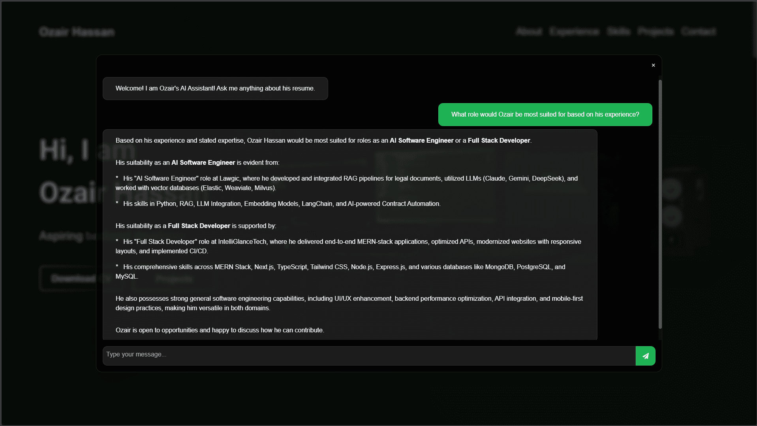
Task: Click the 'Ozair is open to opportunities' line
Action: click(220, 330)
